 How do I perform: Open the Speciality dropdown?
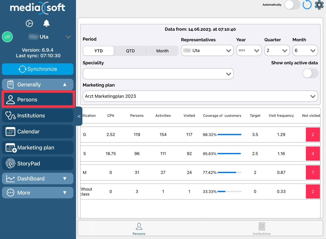pos(158,74)
